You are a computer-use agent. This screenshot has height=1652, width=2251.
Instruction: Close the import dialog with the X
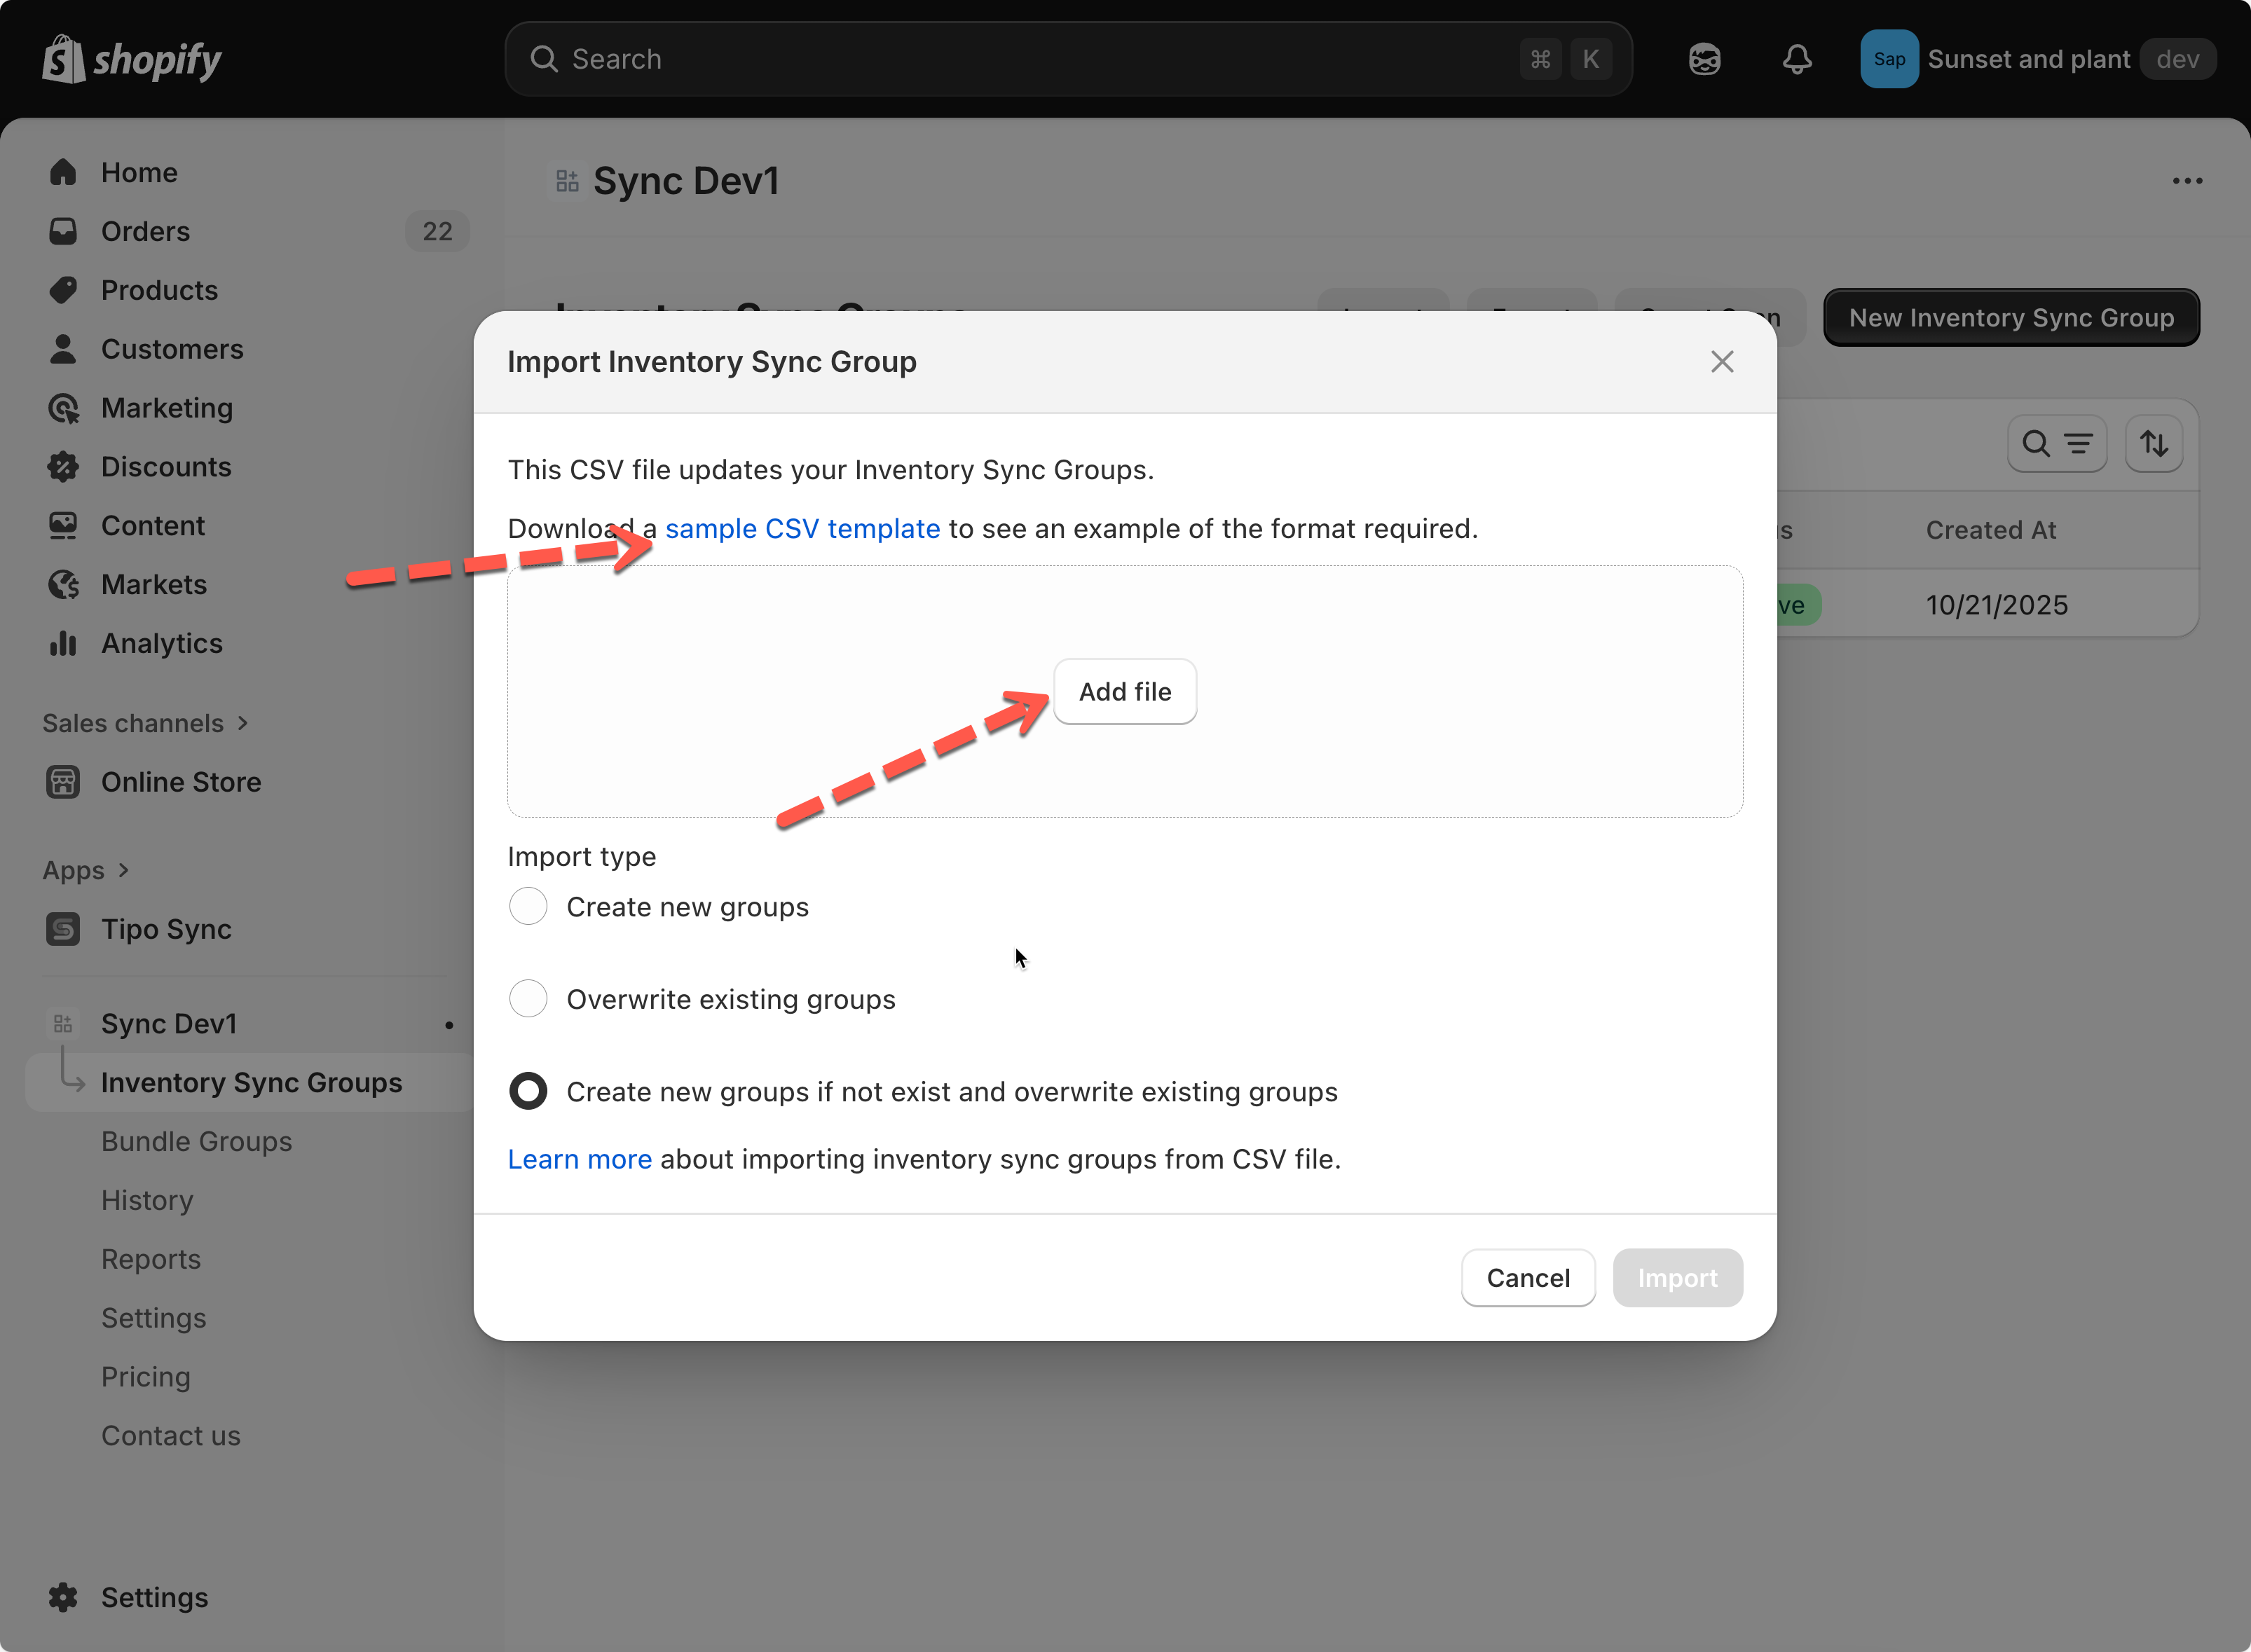(x=1722, y=361)
